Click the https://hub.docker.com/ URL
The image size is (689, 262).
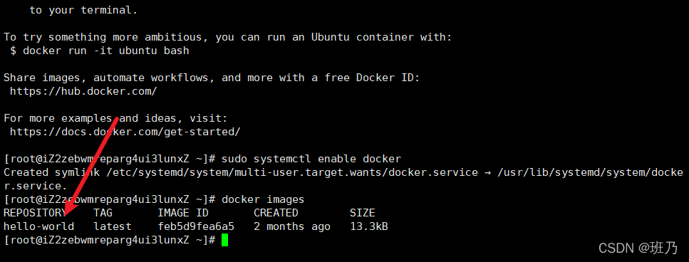click(83, 91)
